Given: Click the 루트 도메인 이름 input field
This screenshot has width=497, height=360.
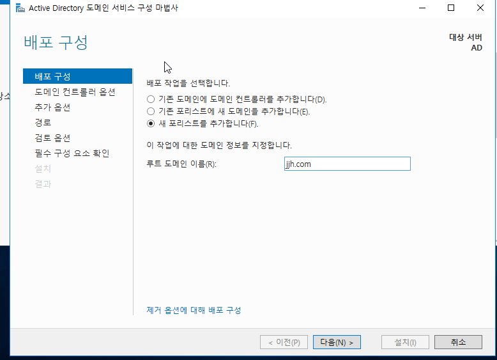Looking at the screenshot, I should pos(348,164).
